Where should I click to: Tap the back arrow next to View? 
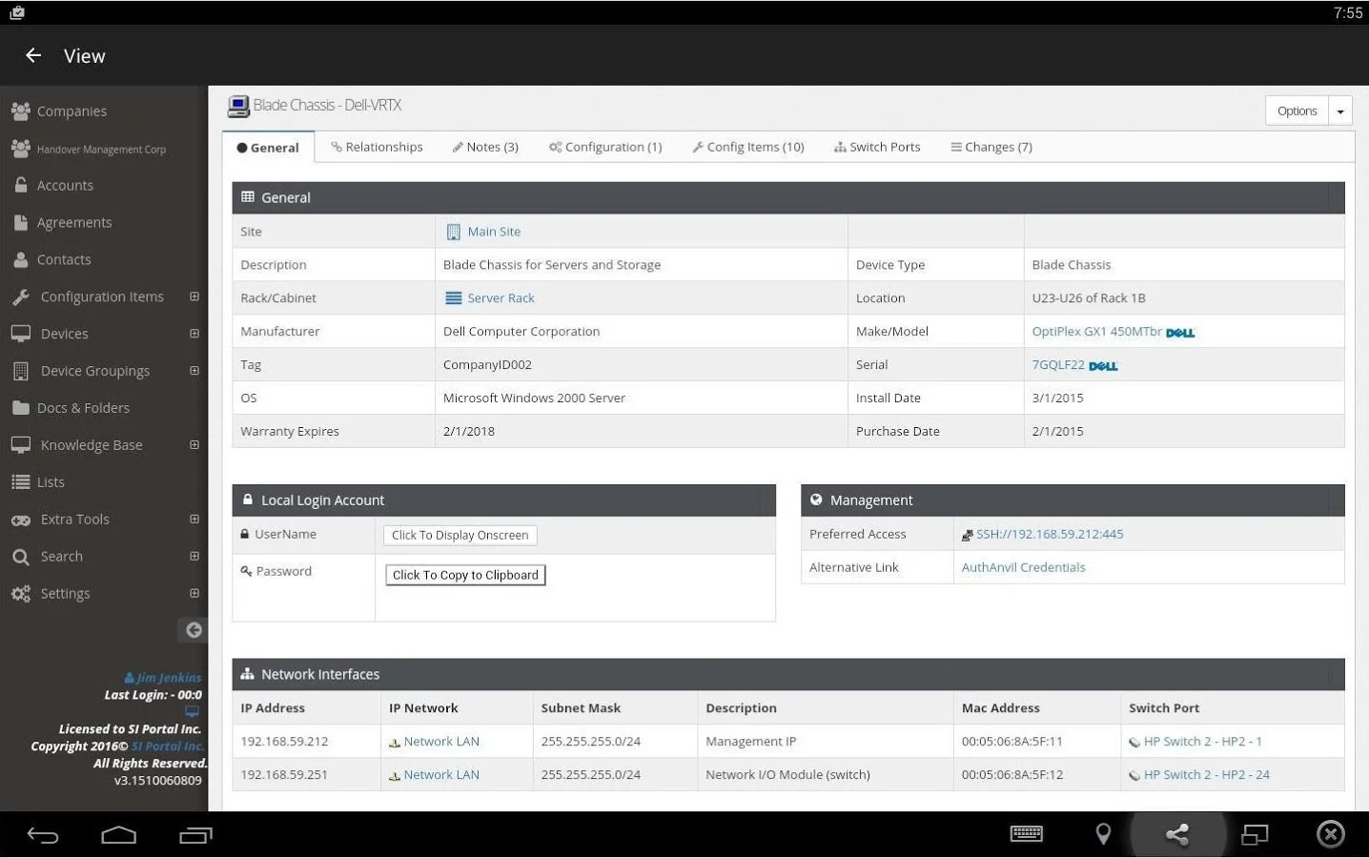click(x=33, y=55)
